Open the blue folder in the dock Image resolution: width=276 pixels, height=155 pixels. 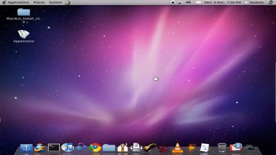point(109,148)
